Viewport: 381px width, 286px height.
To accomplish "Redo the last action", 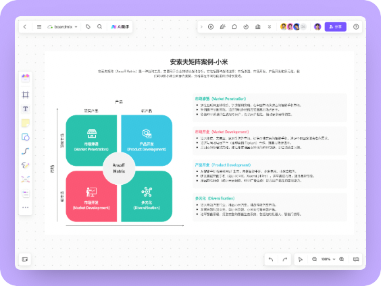I will click(x=285, y=259).
